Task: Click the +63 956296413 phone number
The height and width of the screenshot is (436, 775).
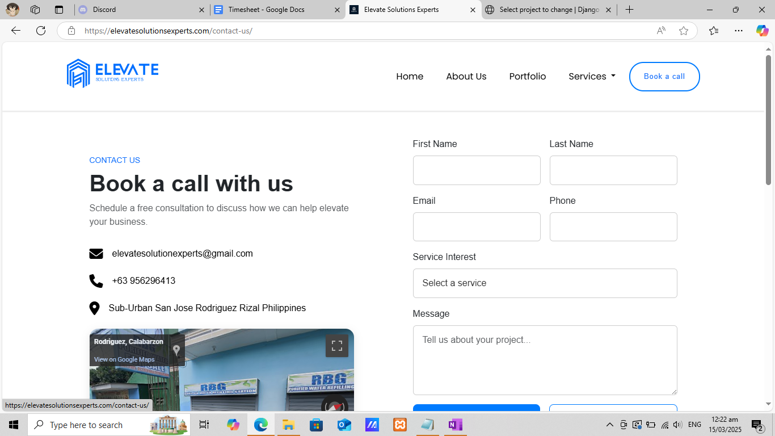Action: coord(144,281)
